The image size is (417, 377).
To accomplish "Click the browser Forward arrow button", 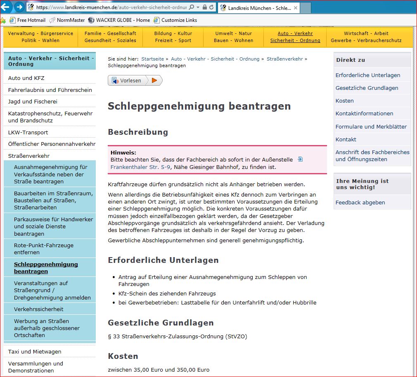I will (x=19, y=7).
